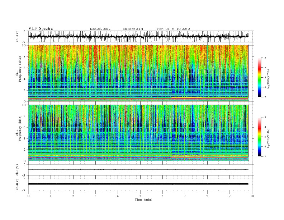This screenshot has width=284, height=220.
Task: Select the "start UT = 10:20:0" label
Action: [173, 29]
